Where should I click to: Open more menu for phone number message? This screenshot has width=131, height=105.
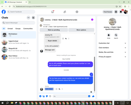(62, 89)
